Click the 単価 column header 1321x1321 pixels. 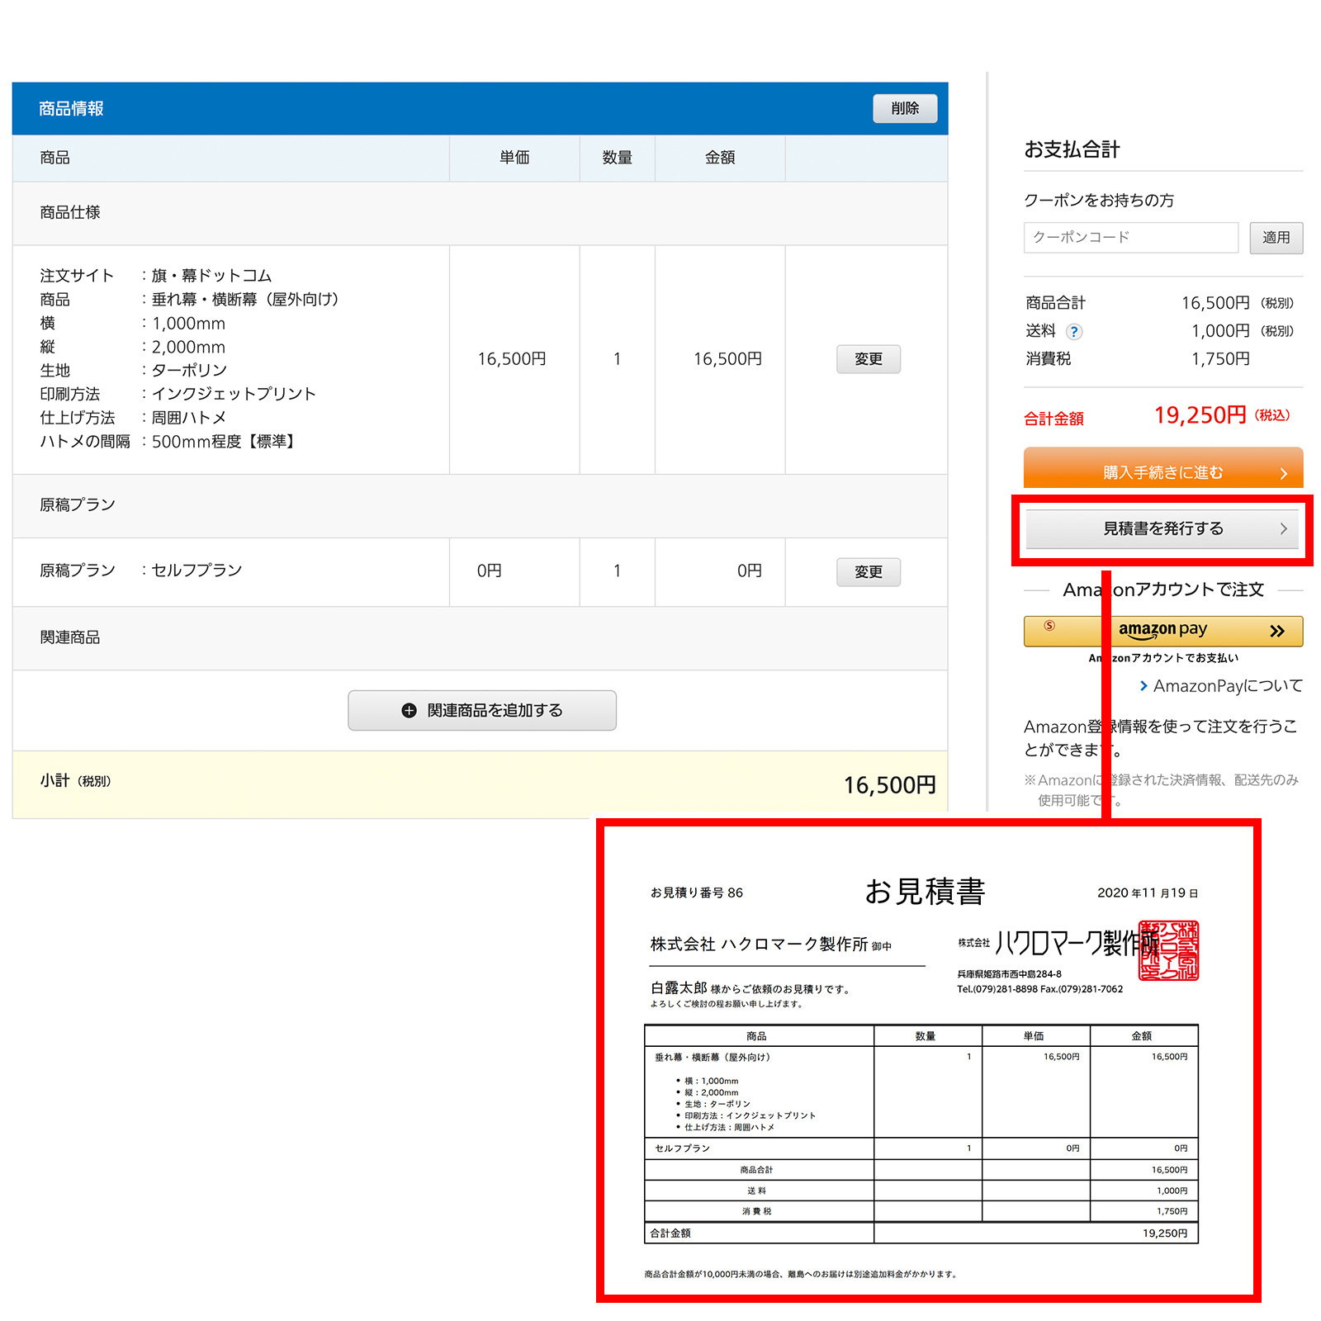click(514, 158)
